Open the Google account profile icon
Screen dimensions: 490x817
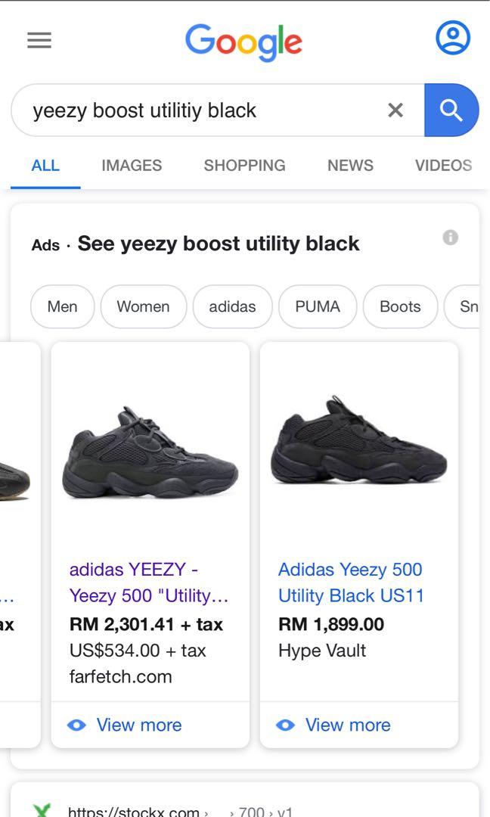(x=454, y=39)
